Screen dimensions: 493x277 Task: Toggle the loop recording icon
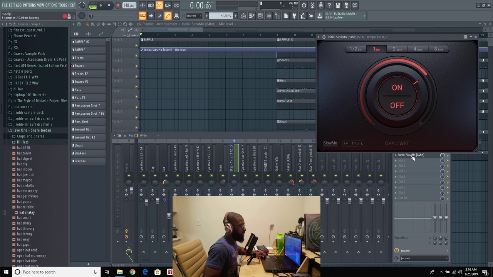[x=176, y=5]
